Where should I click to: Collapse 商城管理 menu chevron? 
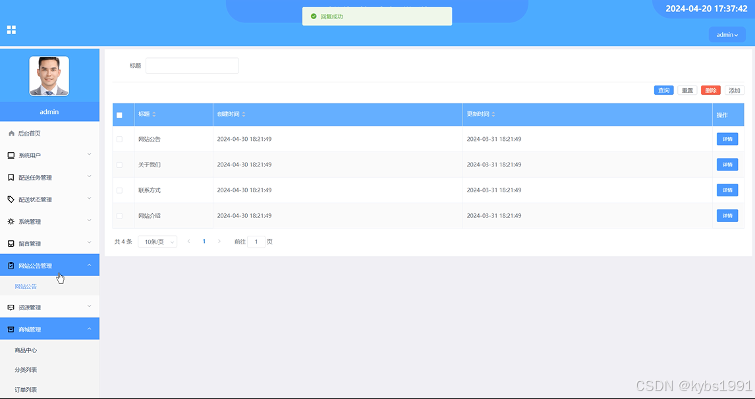(89, 329)
